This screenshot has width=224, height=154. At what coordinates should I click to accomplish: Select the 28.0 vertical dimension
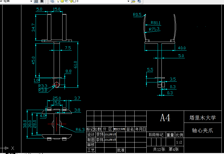(x=35, y=124)
